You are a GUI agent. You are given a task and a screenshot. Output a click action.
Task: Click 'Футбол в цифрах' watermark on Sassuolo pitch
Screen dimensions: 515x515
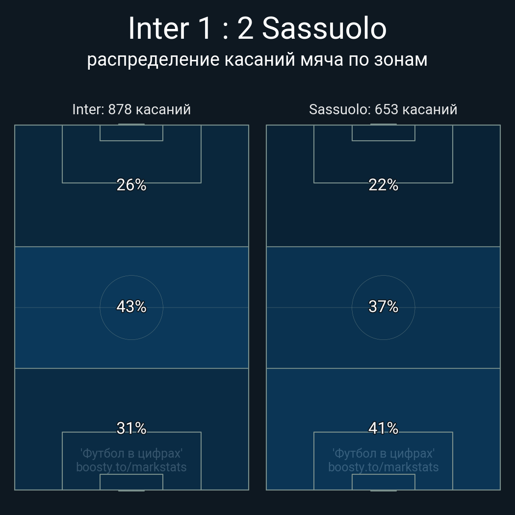pos(383,453)
